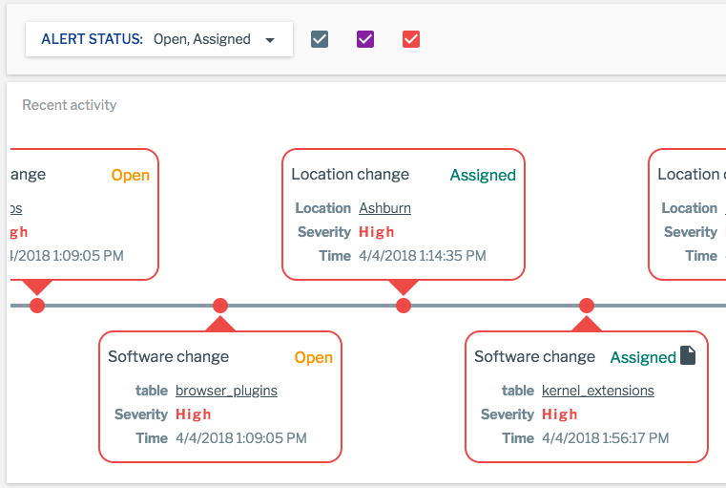The height and width of the screenshot is (488, 726).
Task: Open the Alert Status dropdown
Action: pyautogui.click(x=158, y=39)
